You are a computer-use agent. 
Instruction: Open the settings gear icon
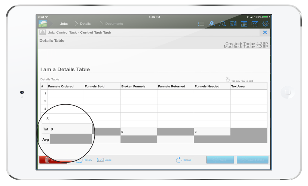[x=266, y=24]
